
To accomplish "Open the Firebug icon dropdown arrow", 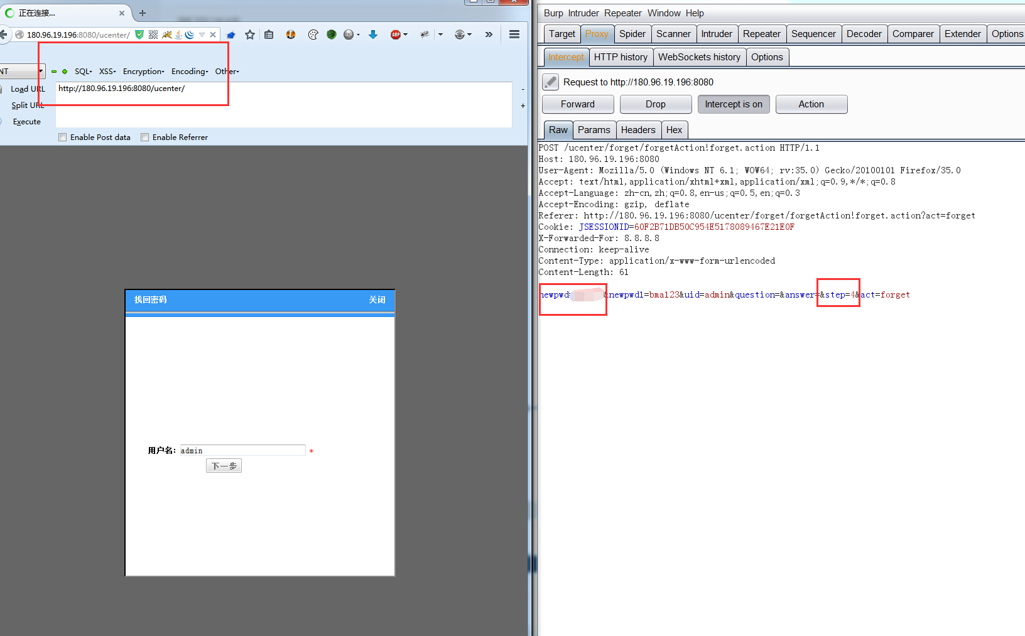I will [x=440, y=35].
